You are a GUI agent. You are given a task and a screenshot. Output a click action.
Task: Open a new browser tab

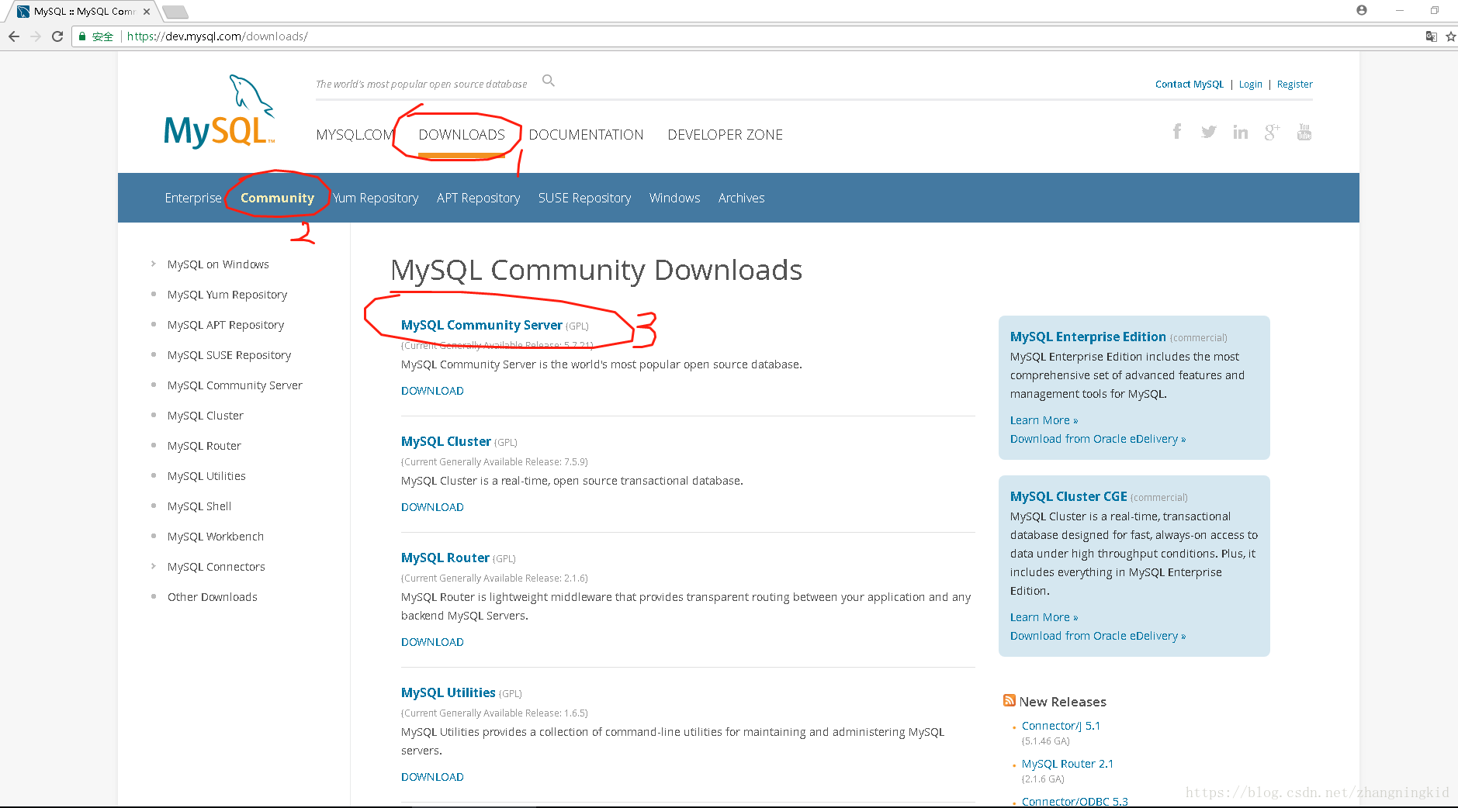(x=175, y=12)
